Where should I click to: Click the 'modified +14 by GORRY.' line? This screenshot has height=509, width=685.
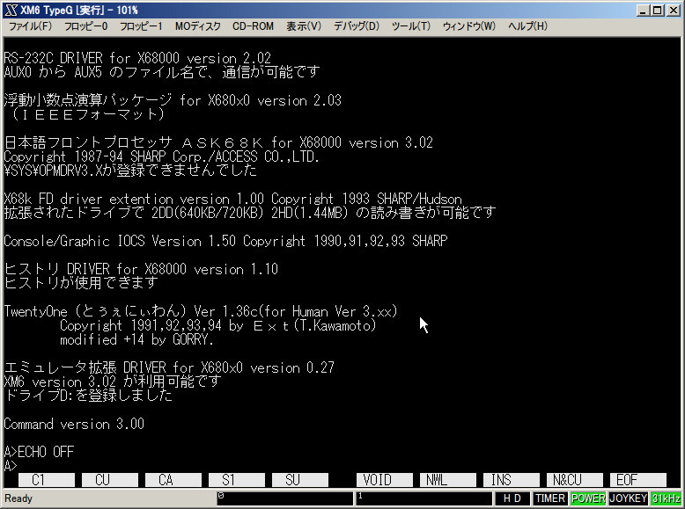click(136, 339)
